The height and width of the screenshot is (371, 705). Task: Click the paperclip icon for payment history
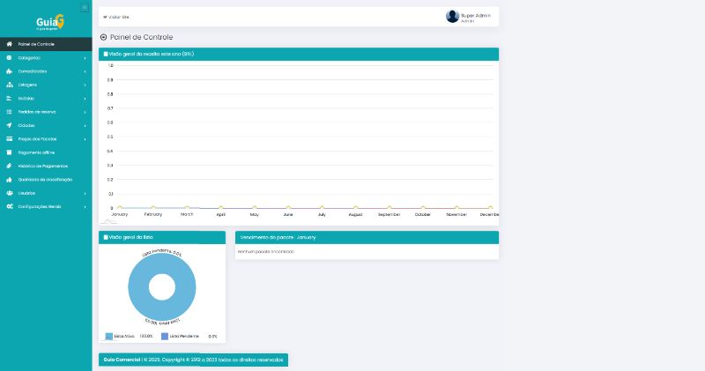[9, 166]
